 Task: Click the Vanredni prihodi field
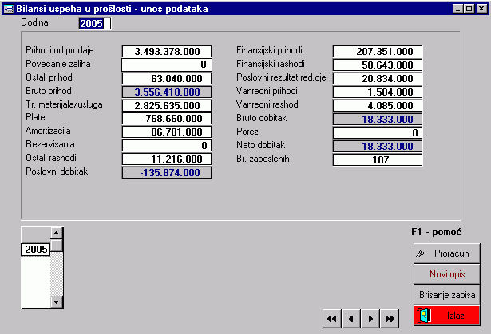click(x=378, y=92)
